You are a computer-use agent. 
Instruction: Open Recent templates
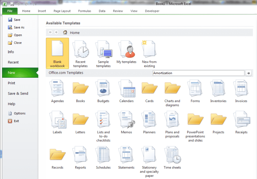80,53
